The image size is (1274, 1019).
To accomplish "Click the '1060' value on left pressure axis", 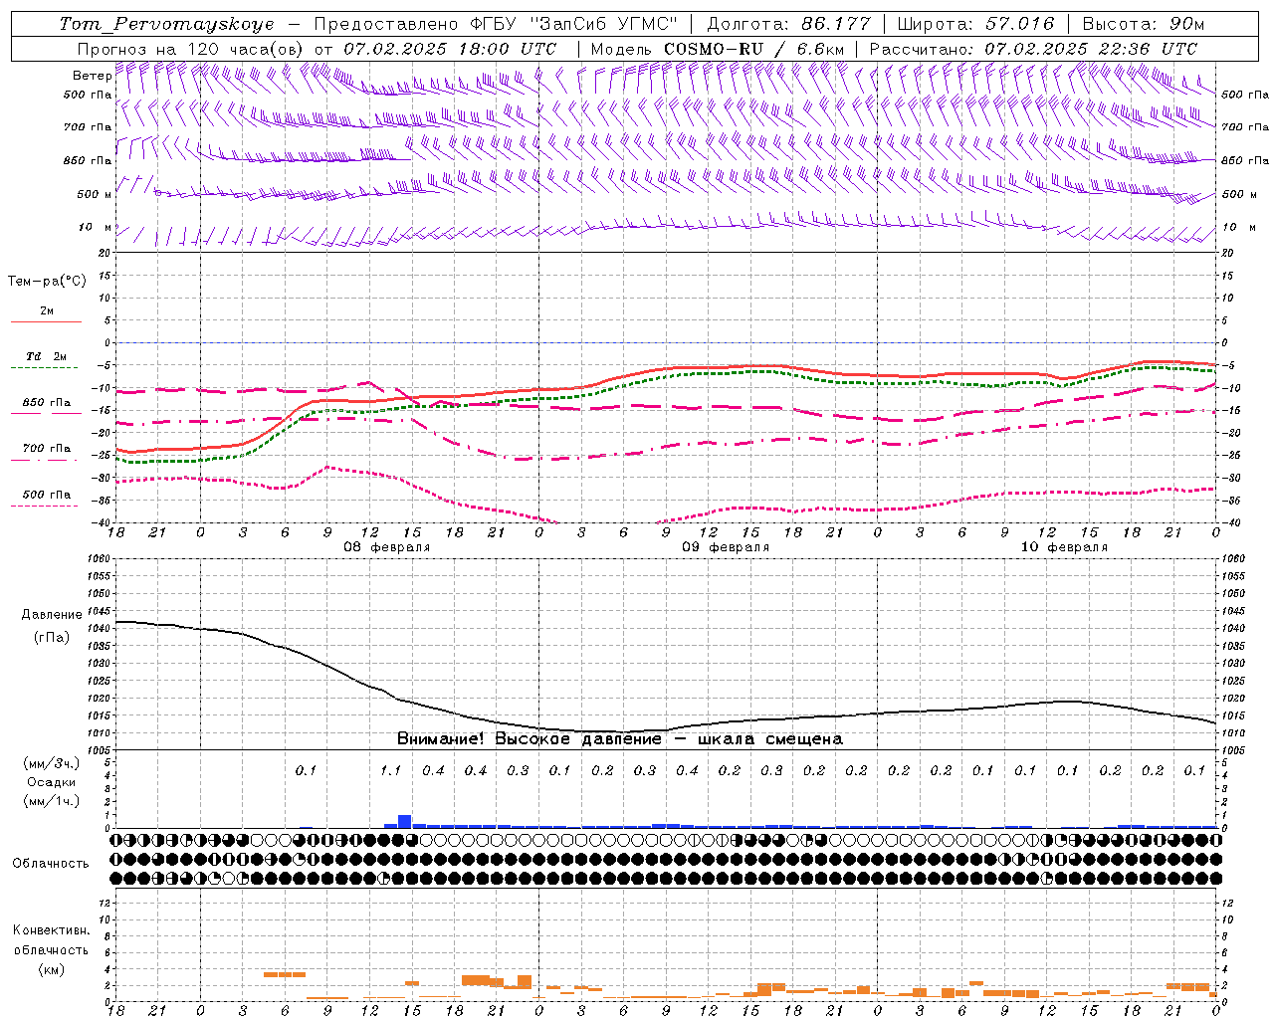I will point(99,559).
